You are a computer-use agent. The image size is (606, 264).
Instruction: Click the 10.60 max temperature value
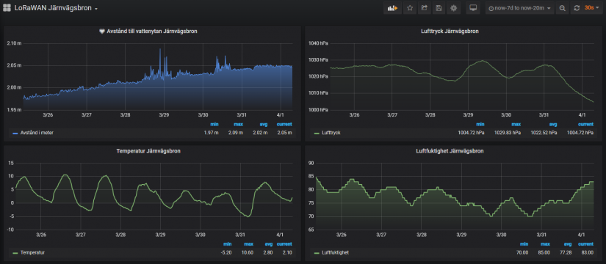click(x=248, y=253)
